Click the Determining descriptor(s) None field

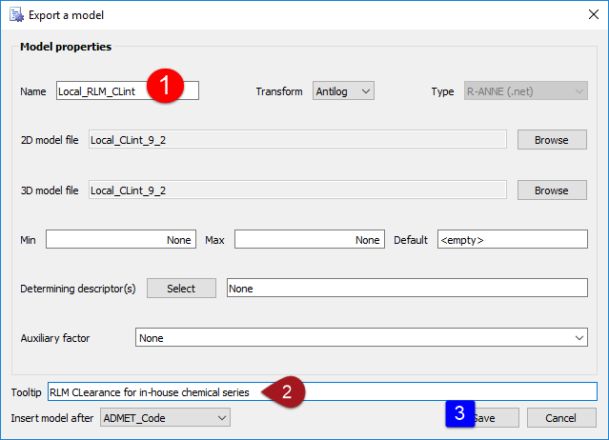click(407, 288)
